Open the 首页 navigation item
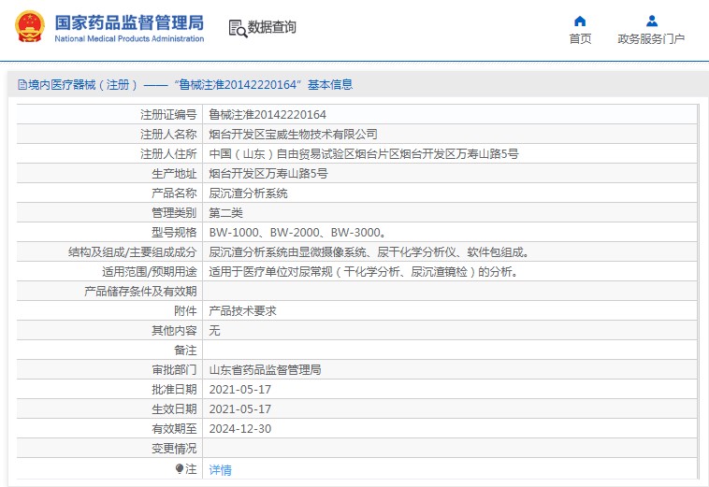Viewport: 709px width, 487px height. [580, 38]
